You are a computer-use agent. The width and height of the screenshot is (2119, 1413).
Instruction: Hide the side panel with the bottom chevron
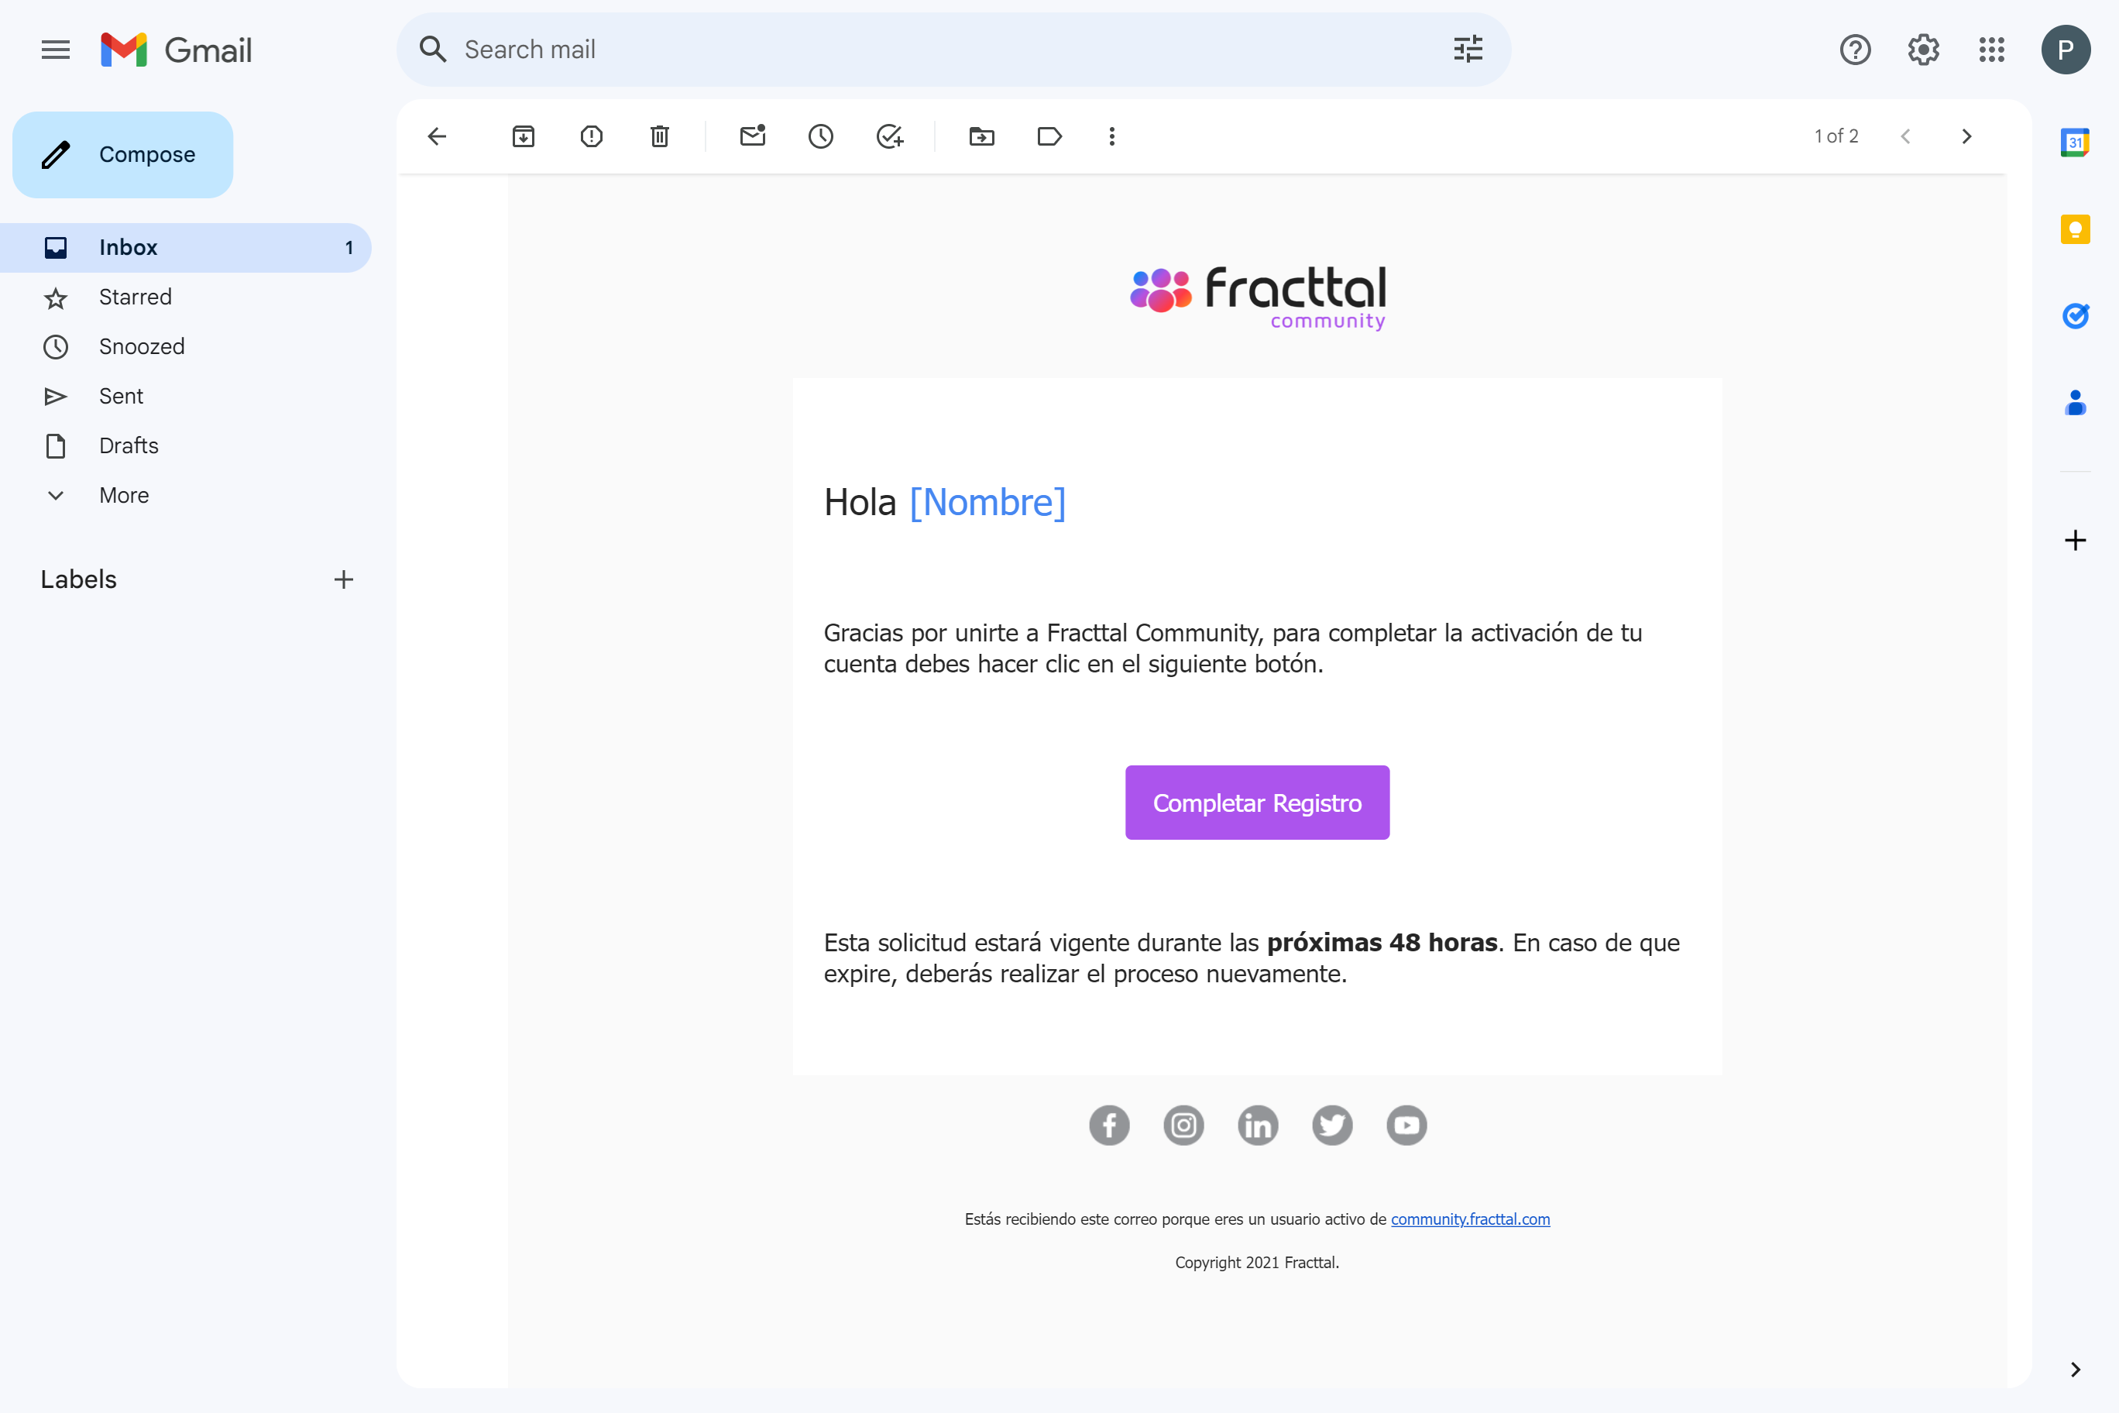point(2075,1370)
